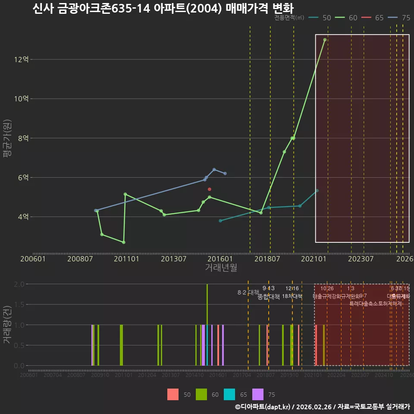
Task: Click the 202204 label on volume chart axis
Action: click(336, 375)
